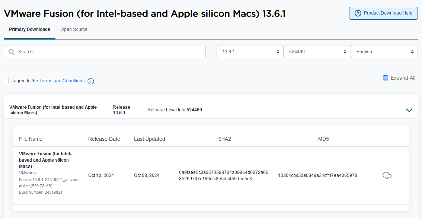Select the SHA2 hash value starting 6a9faee5
Screen dimensions: 422x219
pyautogui.click(x=224, y=176)
